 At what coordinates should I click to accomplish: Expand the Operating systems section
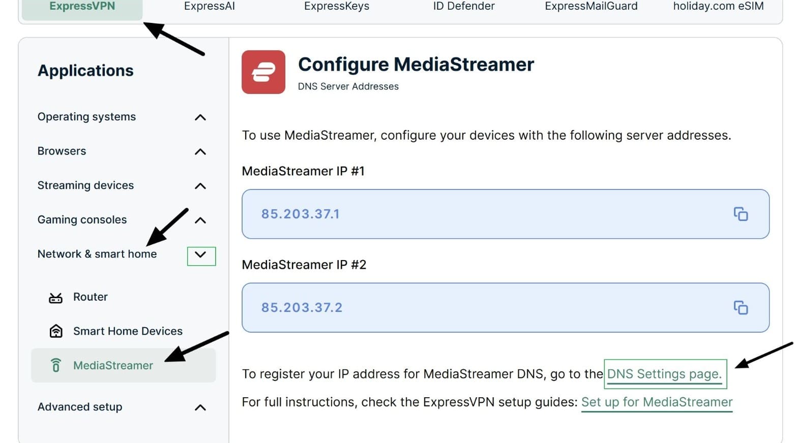[200, 117]
